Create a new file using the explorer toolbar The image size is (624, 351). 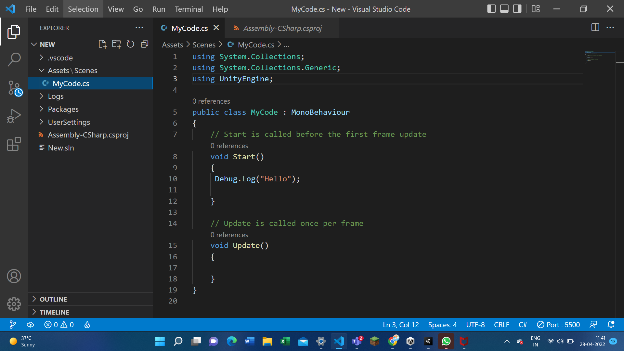click(102, 44)
